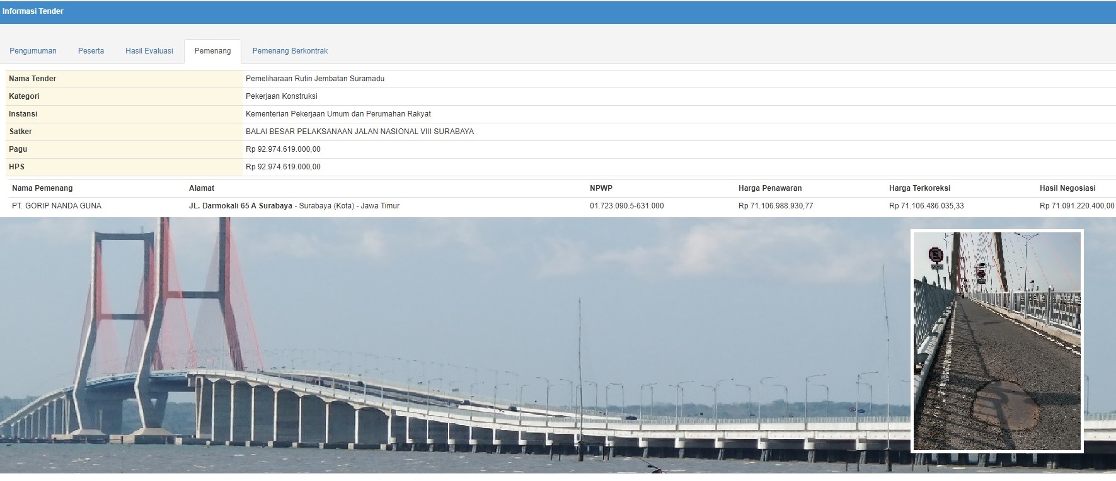Open the Pengumuman tab
Viewport: 1116px width, 481px height.
click(33, 51)
